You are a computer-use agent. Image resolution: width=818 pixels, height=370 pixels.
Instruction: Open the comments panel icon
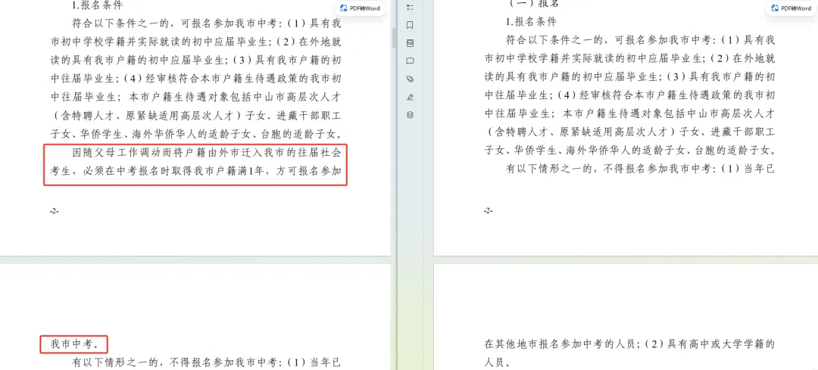pos(410,61)
